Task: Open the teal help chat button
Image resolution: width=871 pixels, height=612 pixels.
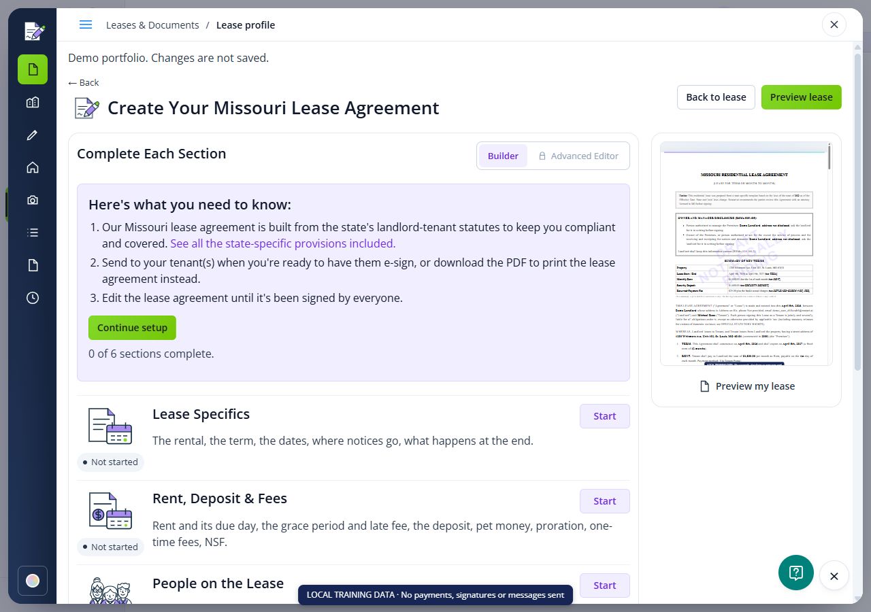Action: point(796,573)
